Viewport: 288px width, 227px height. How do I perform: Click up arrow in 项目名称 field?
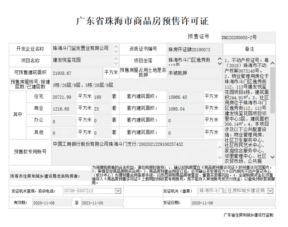pyautogui.click(x=116, y=59)
